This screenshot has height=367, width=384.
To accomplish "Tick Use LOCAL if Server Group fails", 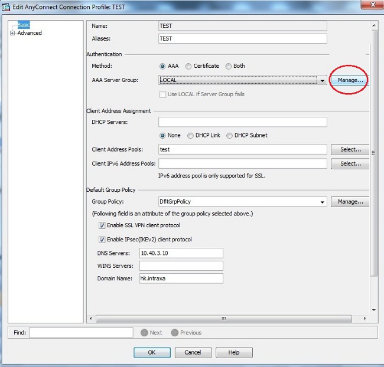I will click(x=162, y=94).
